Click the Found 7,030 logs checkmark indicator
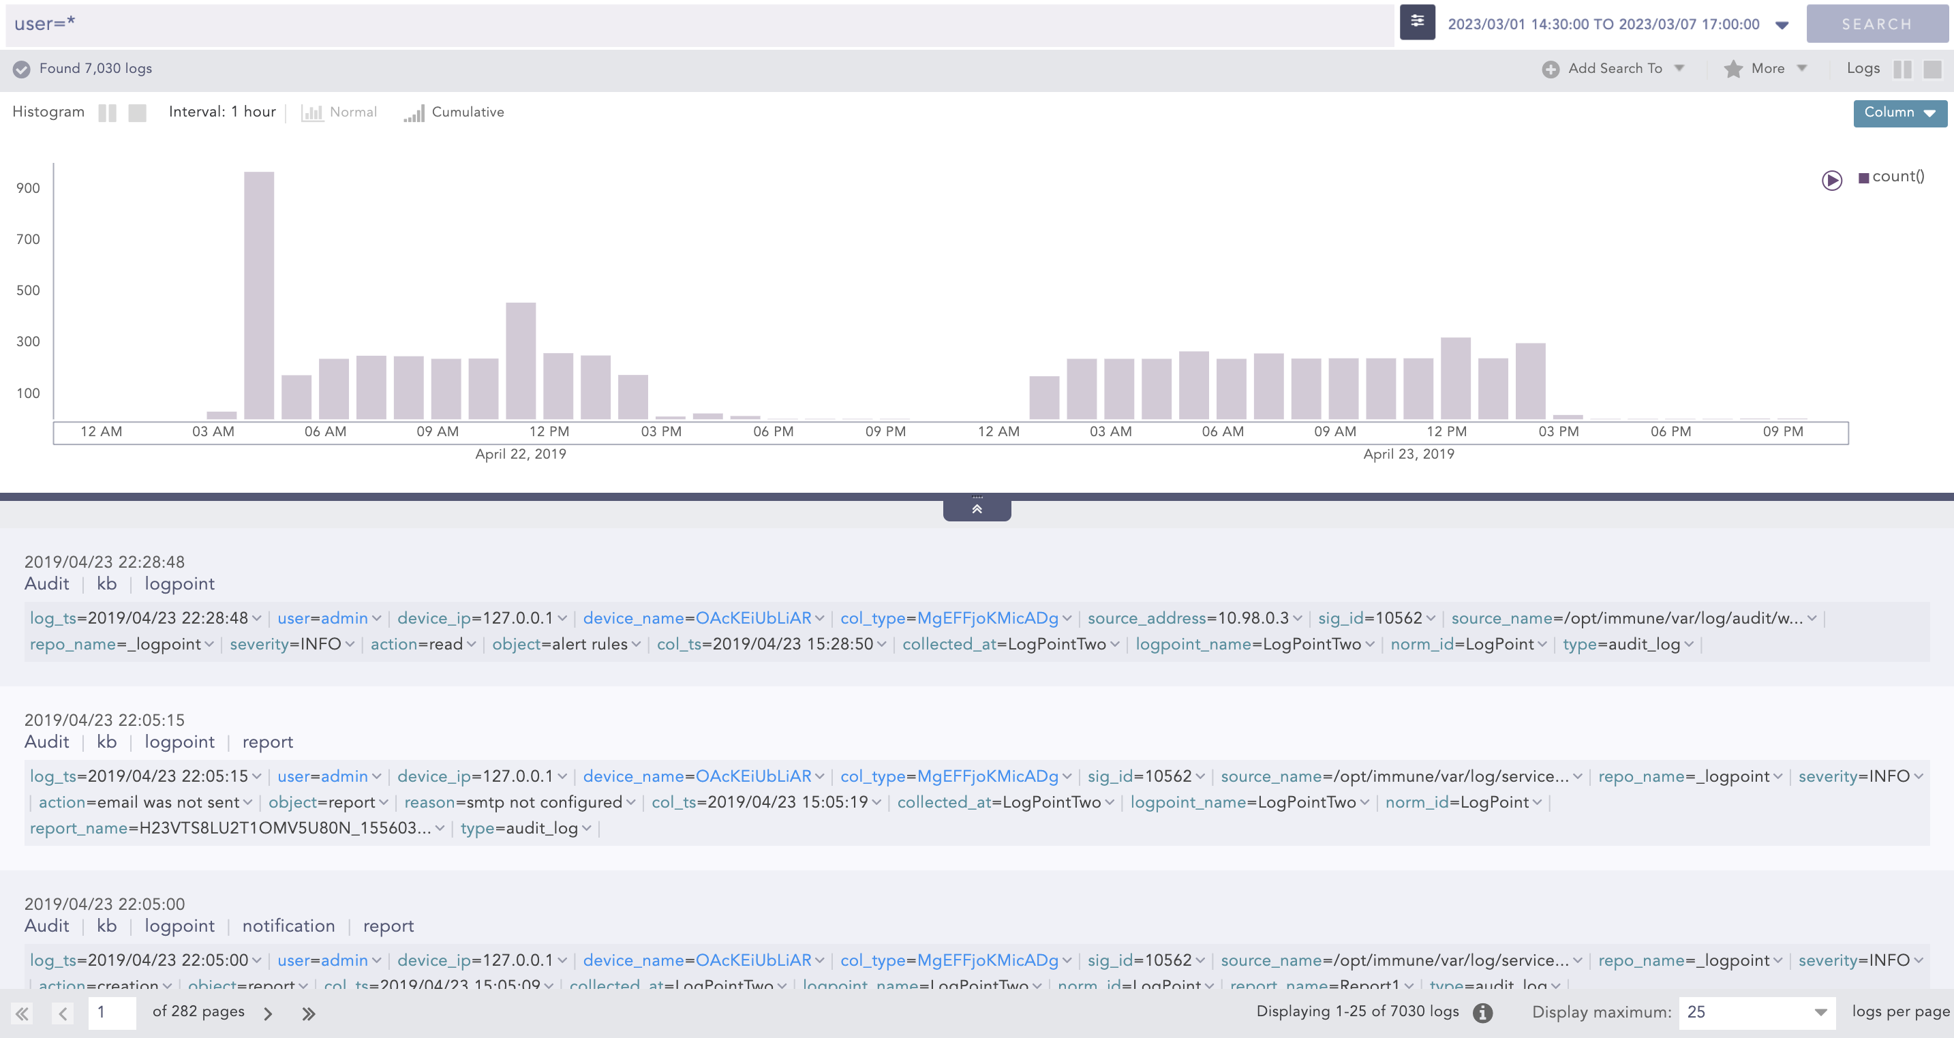 (x=22, y=69)
